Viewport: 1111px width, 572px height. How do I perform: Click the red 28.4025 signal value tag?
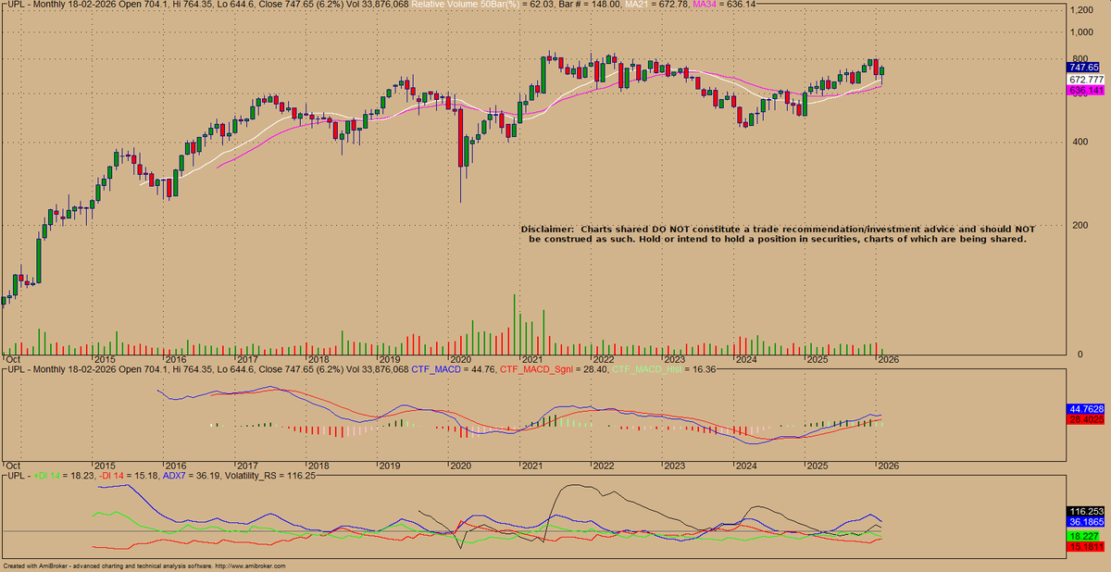(1084, 420)
